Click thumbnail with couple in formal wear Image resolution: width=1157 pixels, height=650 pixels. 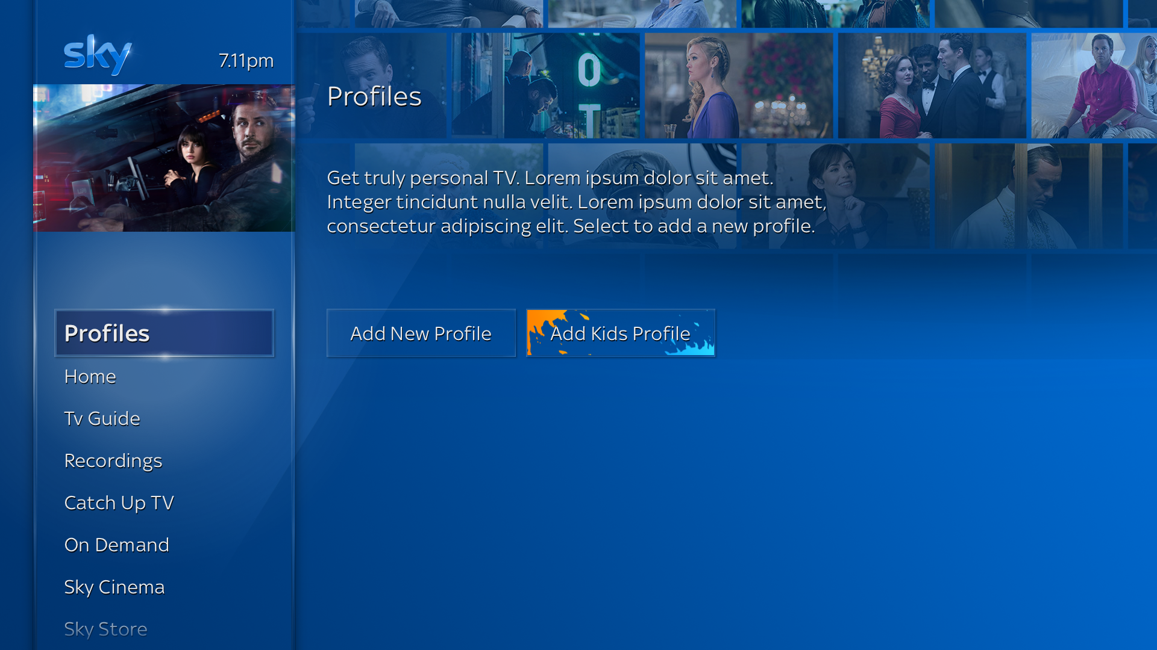pyautogui.click(x=931, y=86)
